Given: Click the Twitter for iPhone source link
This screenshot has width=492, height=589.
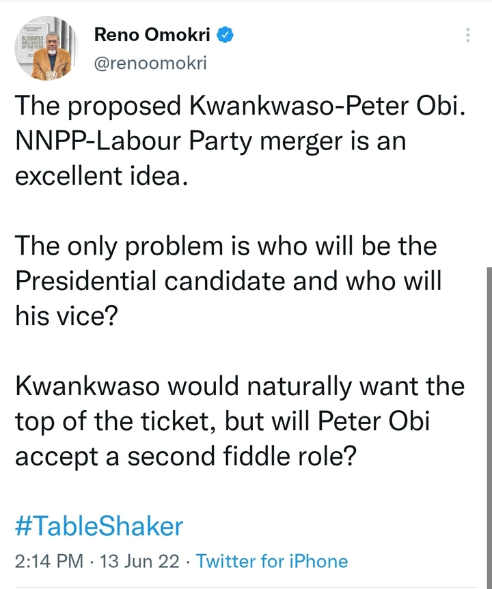Looking at the screenshot, I should coord(272,562).
